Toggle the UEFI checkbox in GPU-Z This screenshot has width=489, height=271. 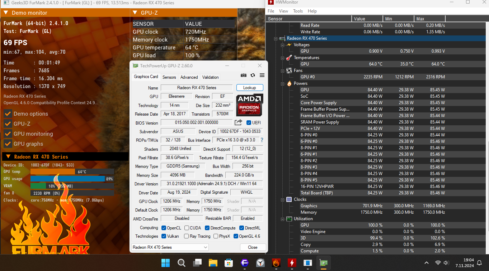pyautogui.click(x=249, y=123)
